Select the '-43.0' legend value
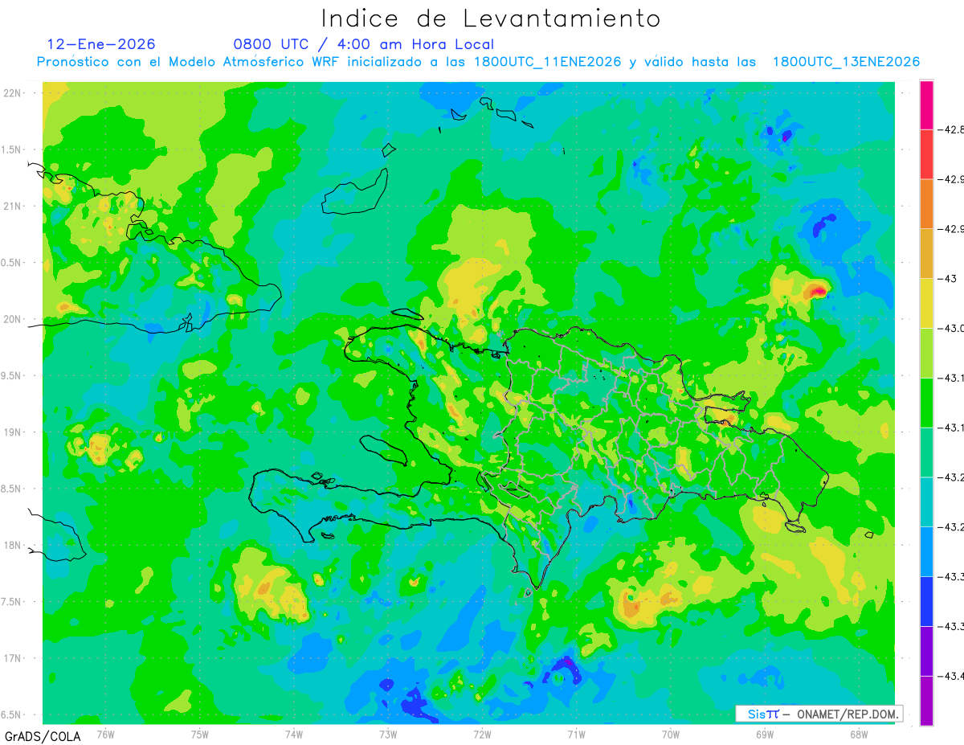This screenshot has width=964, height=745. pyautogui.click(x=951, y=328)
